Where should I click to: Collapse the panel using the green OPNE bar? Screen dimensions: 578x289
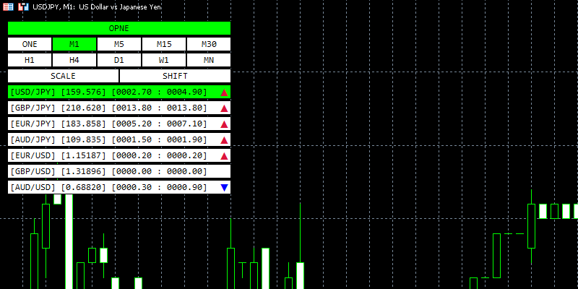(x=119, y=28)
